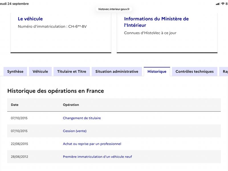Image resolution: width=228 pixels, height=171 pixels.
Task: Go to the Contrôles techniques tab
Action: (195, 72)
